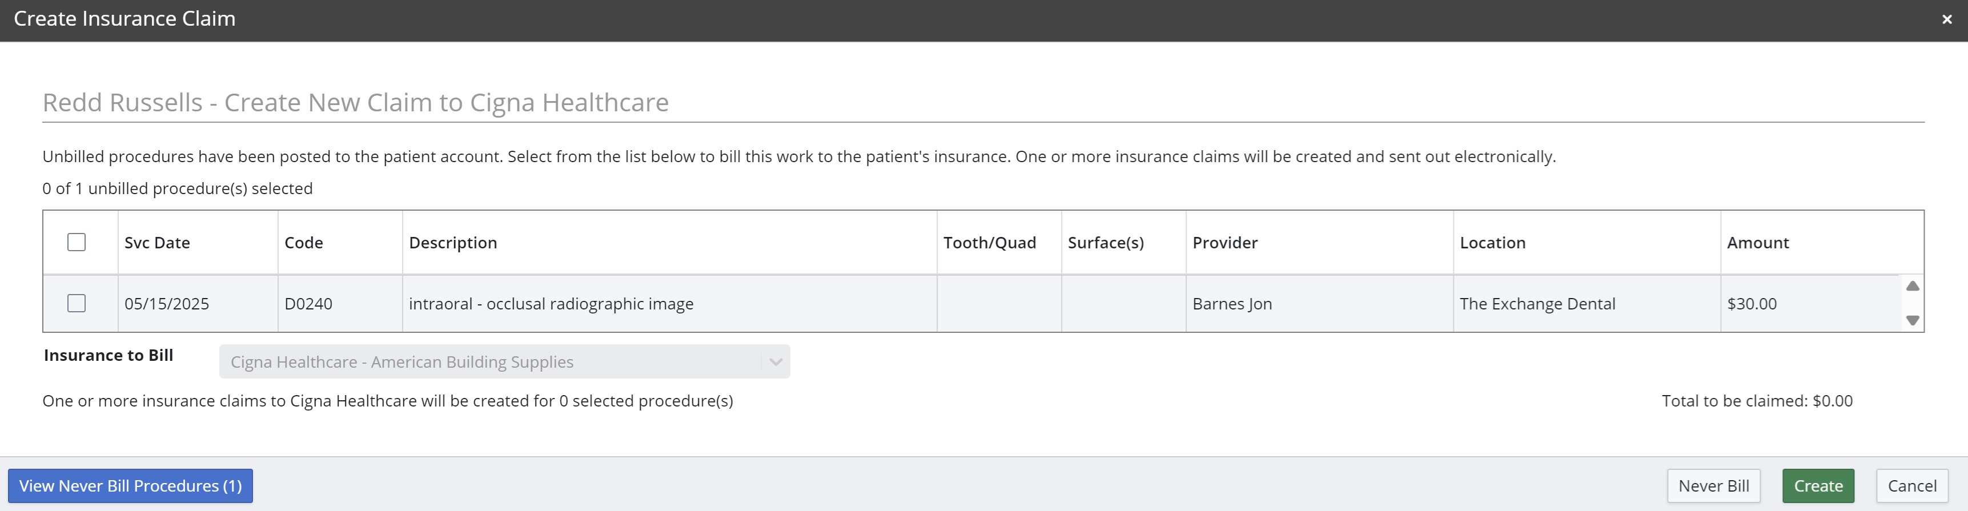This screenshot has width=1968, height=511.
Task: Click The Exchange Dental location cell
Action: [x=1537, y=304]
